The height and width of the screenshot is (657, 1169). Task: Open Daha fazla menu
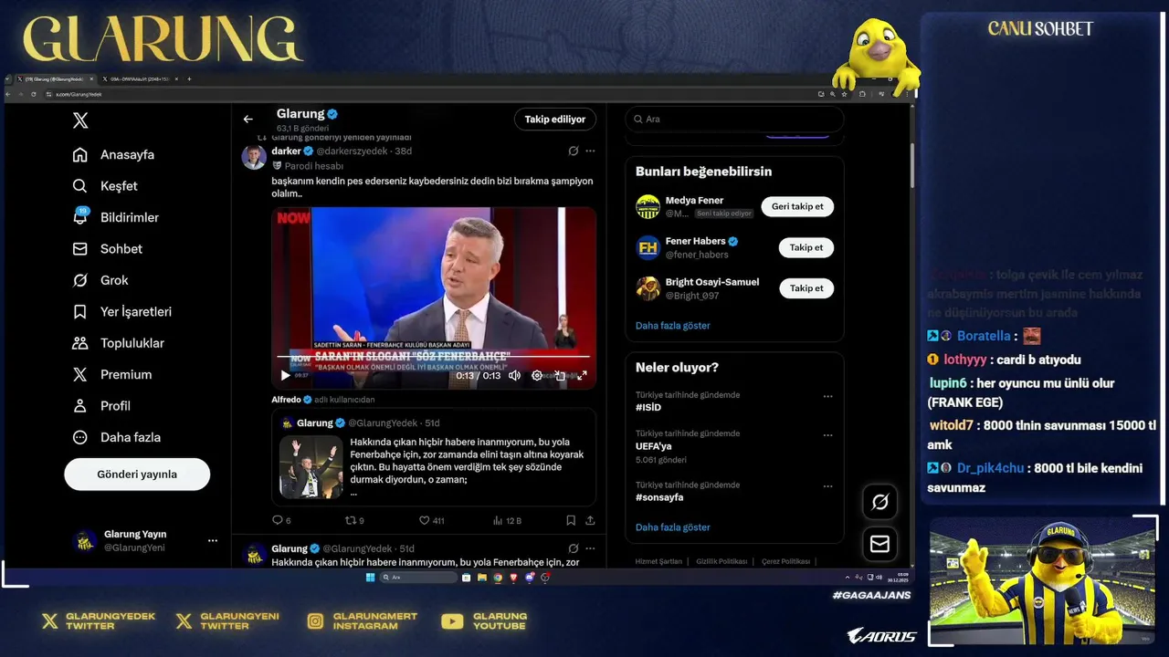(116, 437)
